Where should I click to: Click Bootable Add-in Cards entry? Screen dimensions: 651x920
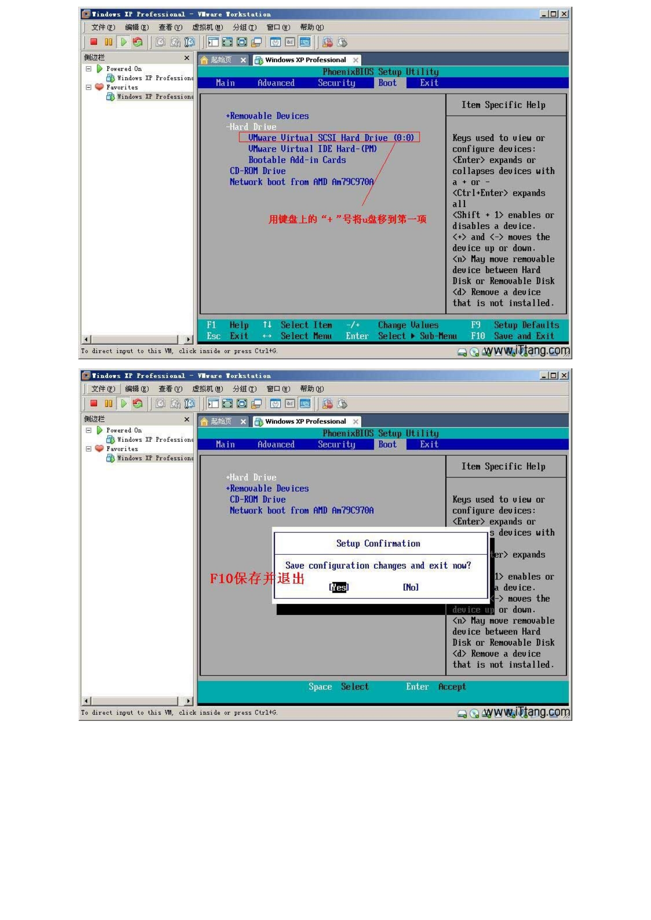pyautogui.click(x=297, y=159)
